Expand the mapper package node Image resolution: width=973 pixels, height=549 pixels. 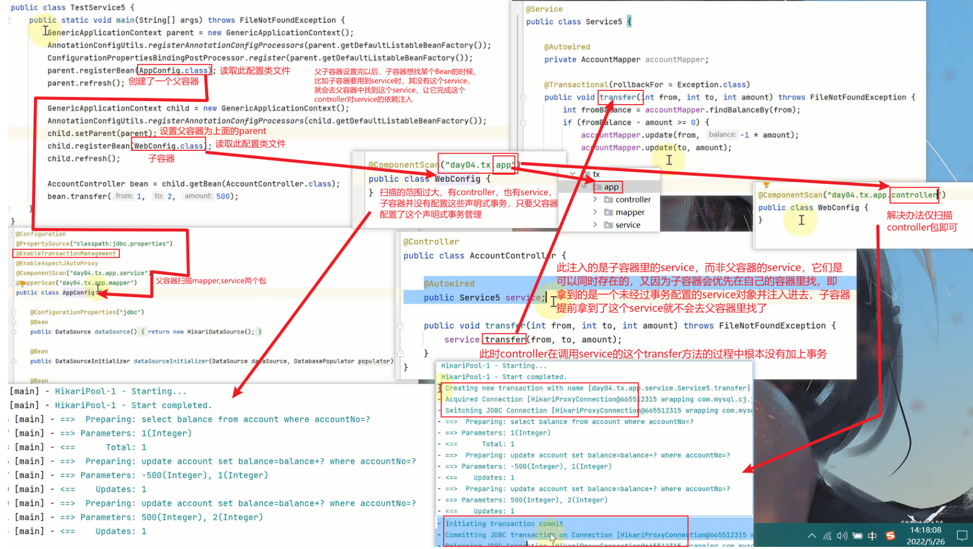tap(595, 212)
